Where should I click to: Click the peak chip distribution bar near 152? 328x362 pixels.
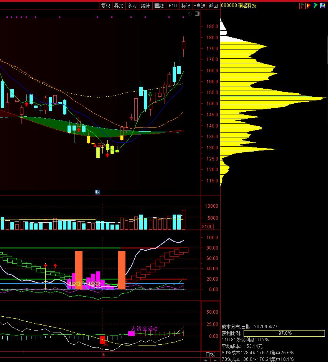[273, 98]
